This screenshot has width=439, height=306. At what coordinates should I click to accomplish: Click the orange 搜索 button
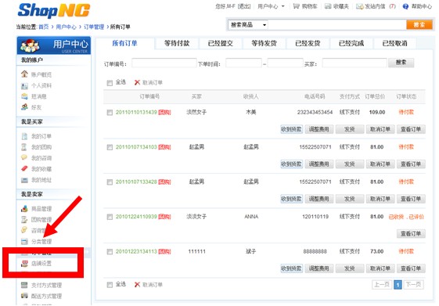click(x=419, y=24)
